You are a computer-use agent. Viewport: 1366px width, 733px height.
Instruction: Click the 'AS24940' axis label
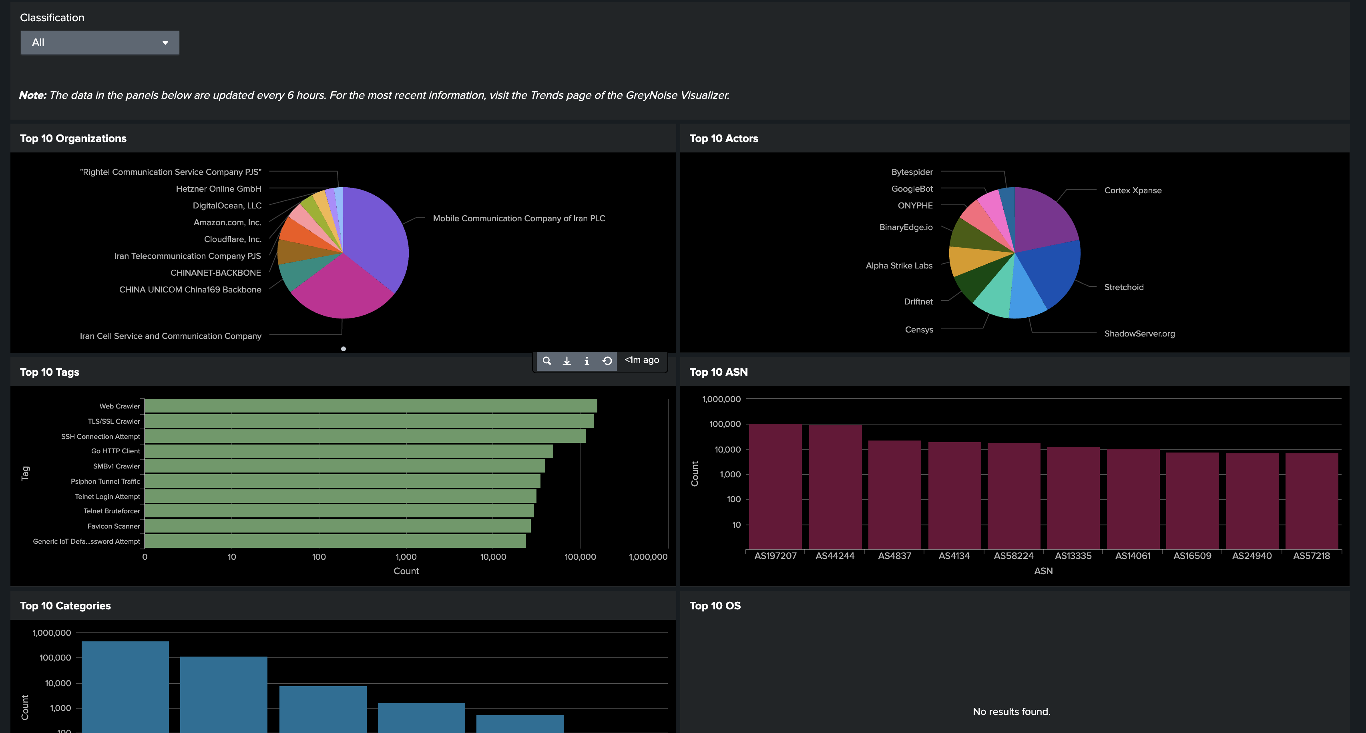coord(1251,555)
